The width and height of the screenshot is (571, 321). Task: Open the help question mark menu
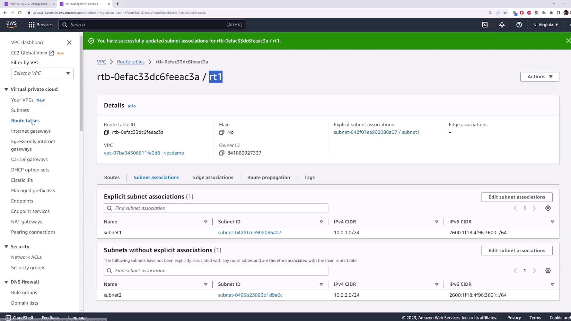coord(519,25)
